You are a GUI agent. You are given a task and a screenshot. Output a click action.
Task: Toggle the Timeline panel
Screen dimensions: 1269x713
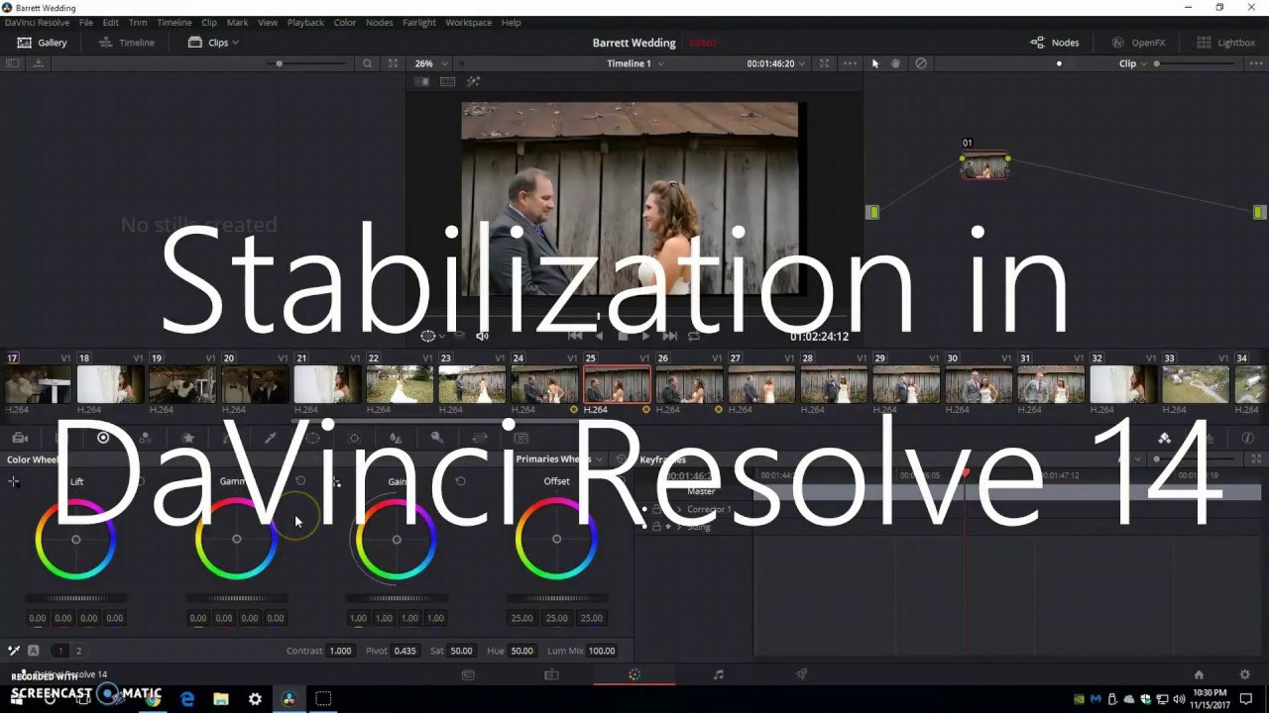click(127, 43)
